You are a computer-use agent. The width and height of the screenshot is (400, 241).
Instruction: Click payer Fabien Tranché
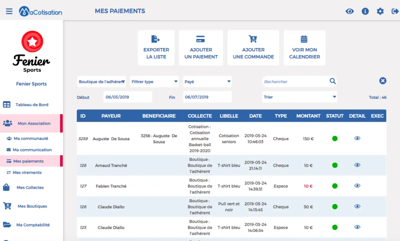coord(111,186)
